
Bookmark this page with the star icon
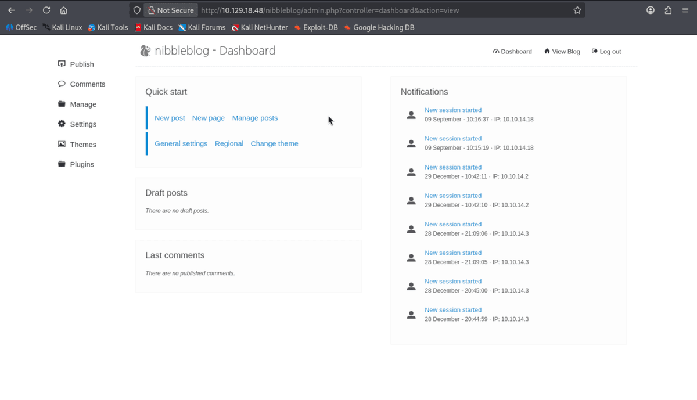pos(577,10)
